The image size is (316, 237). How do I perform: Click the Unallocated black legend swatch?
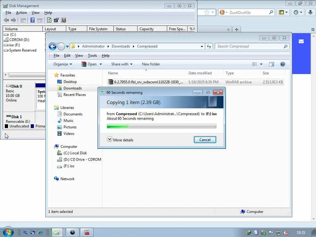[6, 126]
